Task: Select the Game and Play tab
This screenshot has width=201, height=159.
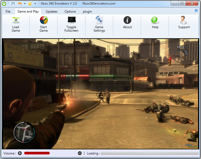Action: point(28,12)
